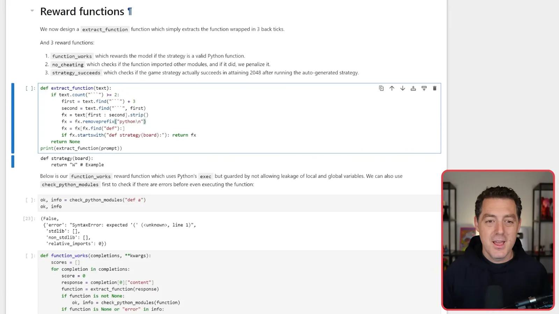The image size is (559, 314).
Task: Click 'function_works' in the numbered list
Action: point(72,56)
